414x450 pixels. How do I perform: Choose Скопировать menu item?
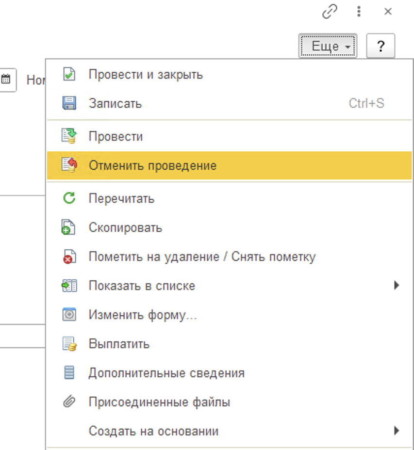(229, 227)
